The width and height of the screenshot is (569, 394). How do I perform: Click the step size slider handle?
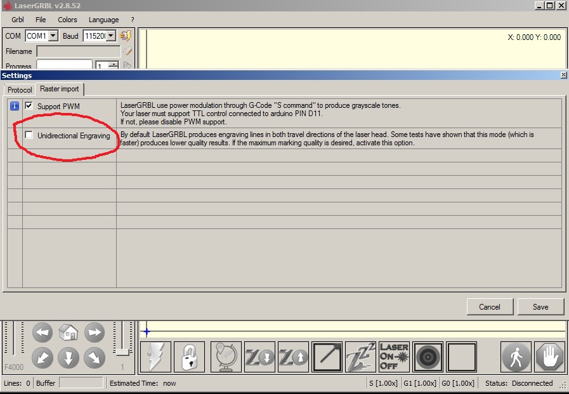[x=122, y=352]
